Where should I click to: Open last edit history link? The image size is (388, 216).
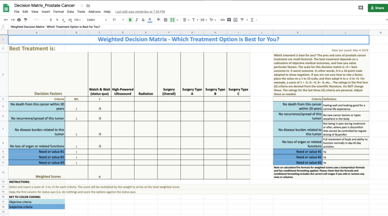click(140, 12)
